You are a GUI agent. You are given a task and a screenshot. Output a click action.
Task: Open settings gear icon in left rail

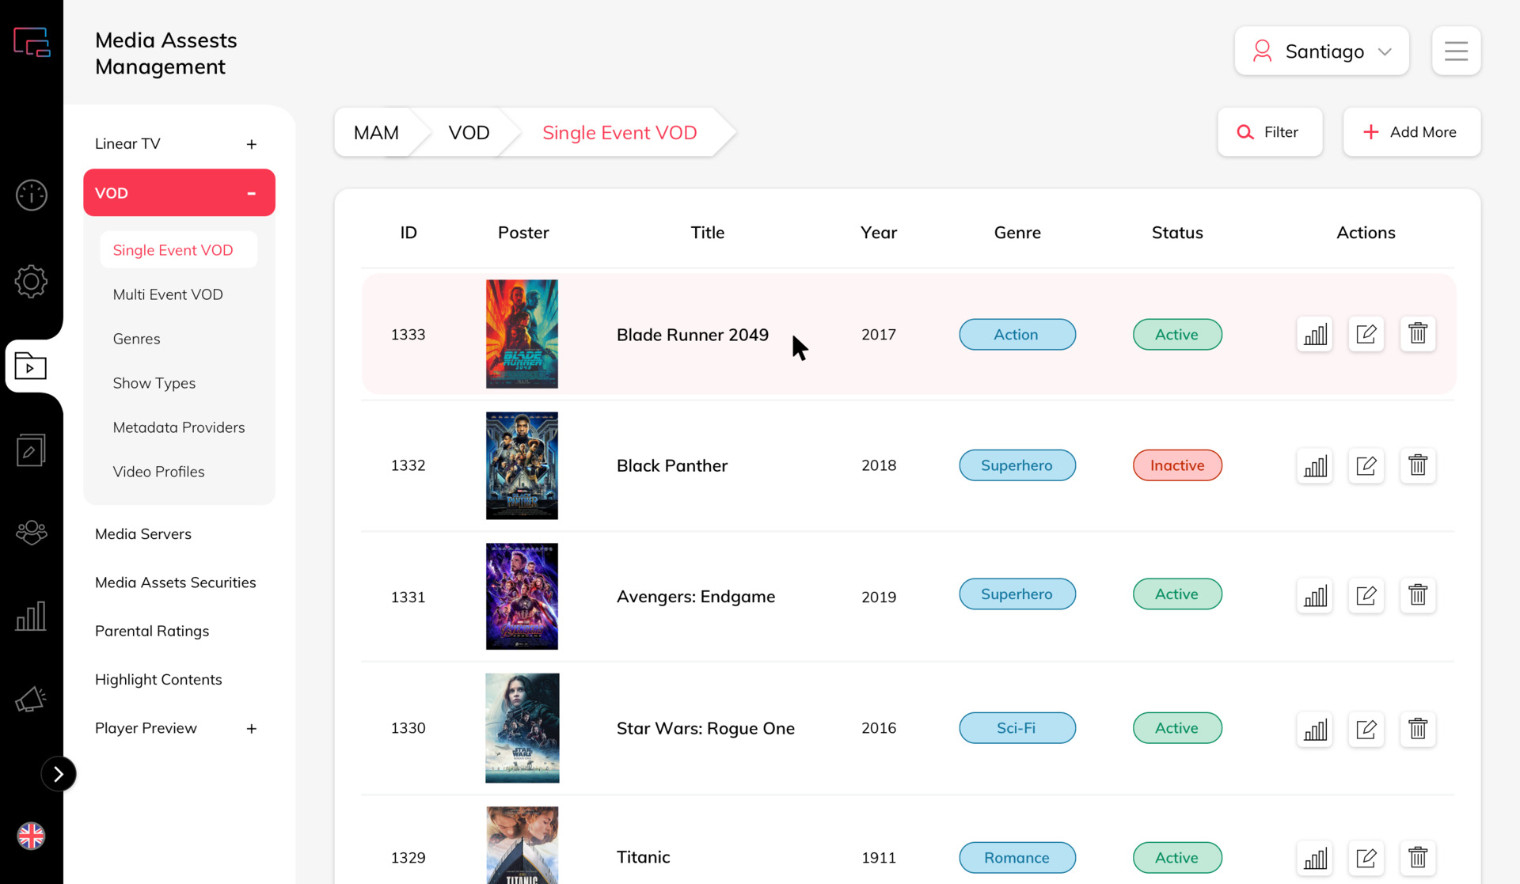[32, 281]
